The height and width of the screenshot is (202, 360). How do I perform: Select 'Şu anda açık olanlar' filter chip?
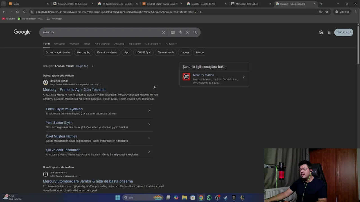(58, 52)
